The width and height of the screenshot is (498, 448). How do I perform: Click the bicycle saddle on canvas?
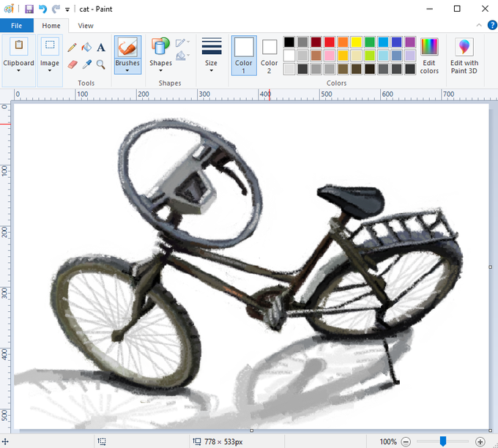pyautogui.click(x=352, y=200)
